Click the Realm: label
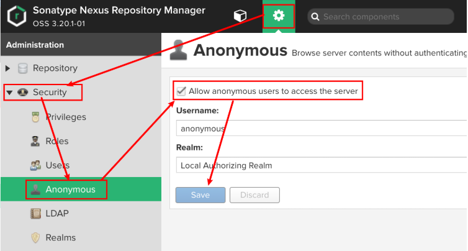The height and width of the screenshot is (251, 468). (189, 148)
